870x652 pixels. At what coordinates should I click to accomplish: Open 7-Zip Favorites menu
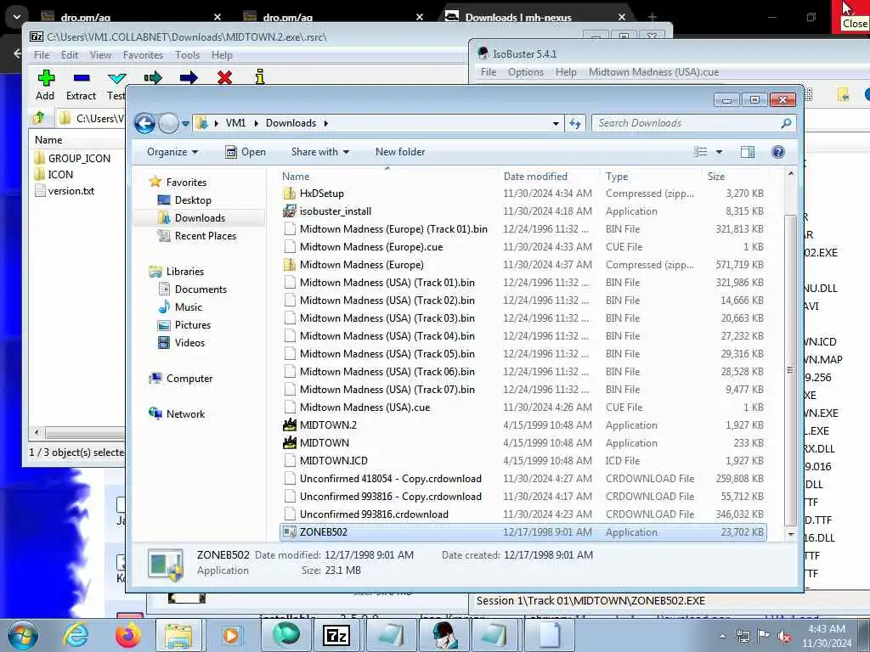tap(143, 55)
